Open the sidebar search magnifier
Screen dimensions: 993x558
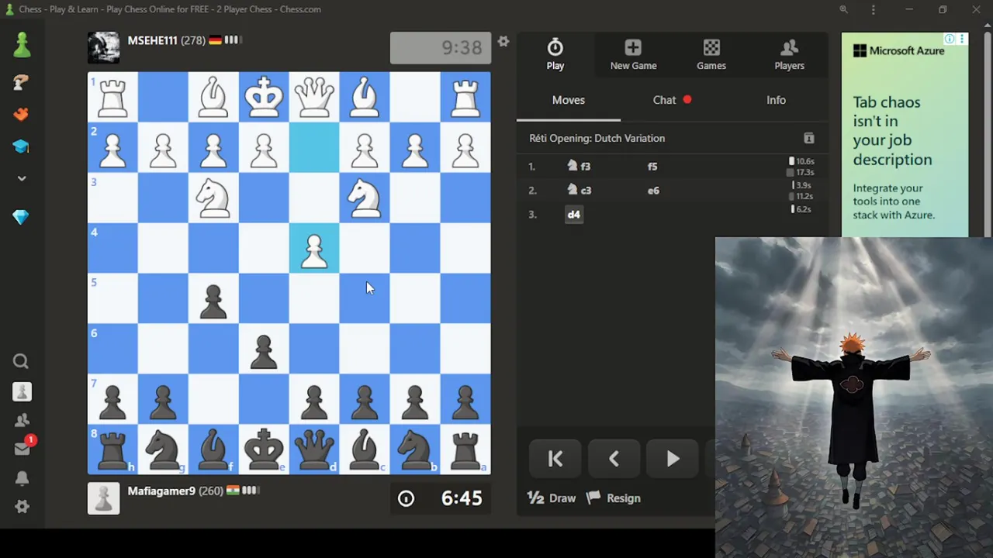tap(22, 361)
